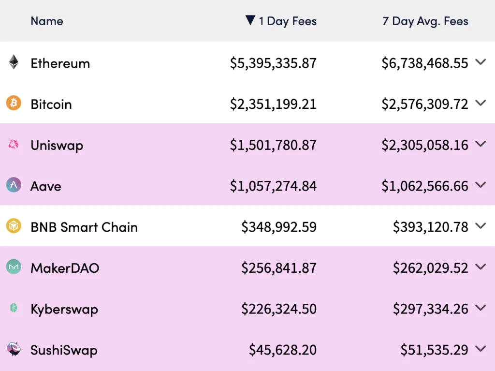Click the pink Uniswap unicorn icon
The image size is (495, 371).
(x=14, y=144)
